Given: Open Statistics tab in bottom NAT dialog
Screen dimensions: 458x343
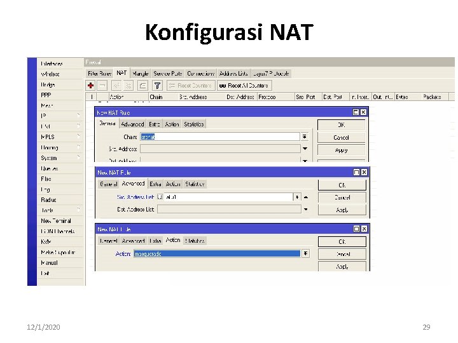Looking at the screenshot, I should click(195, 241).
